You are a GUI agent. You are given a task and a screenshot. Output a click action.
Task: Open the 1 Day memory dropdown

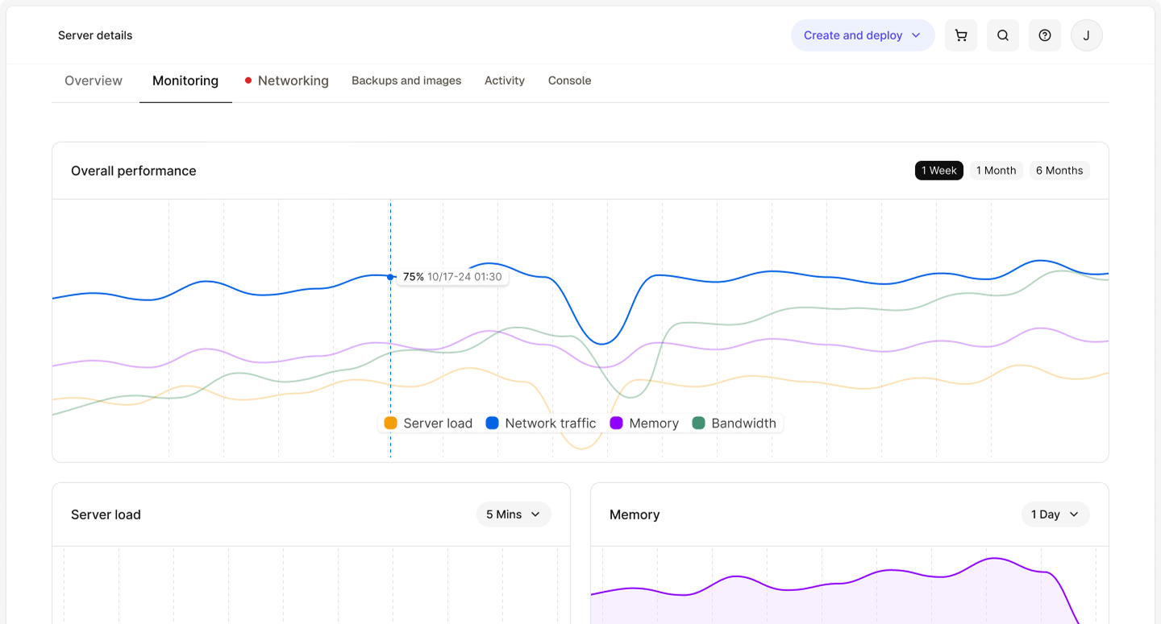coord(1055,514)
